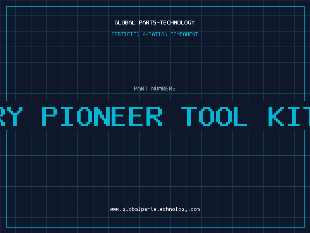Viewport: 310px width, 233px height.
Task: Select the word AVIATION in the subtitle
Action: 155,34
